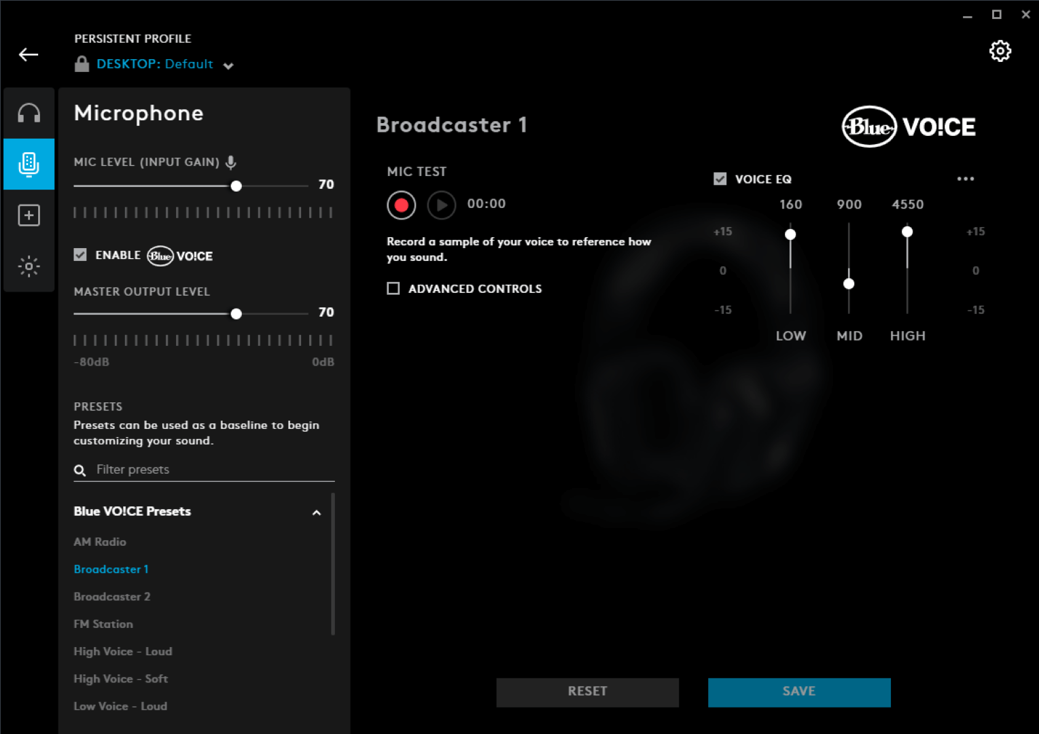Click the 4550 high frequency value
The height and width of the screenshot is (734, 1039).
[908, 205]
